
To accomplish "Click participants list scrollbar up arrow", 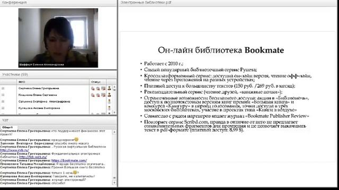I will (x=114, y=87).
